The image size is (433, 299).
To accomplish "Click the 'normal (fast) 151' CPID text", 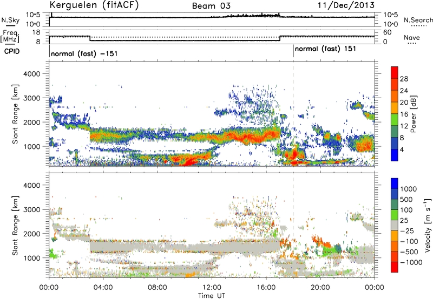I will click(x=325, y=49).
